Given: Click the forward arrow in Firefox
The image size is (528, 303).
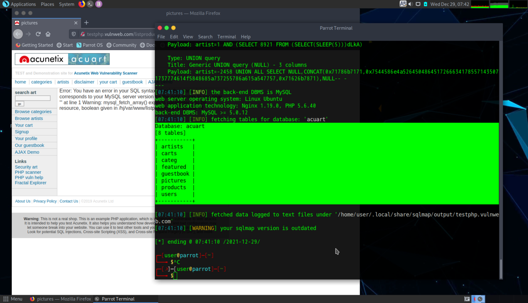Looking at the screenshot, I should (28, 34).
